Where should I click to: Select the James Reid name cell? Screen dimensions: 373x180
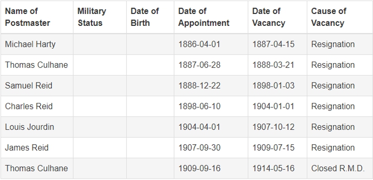[37, 148]
